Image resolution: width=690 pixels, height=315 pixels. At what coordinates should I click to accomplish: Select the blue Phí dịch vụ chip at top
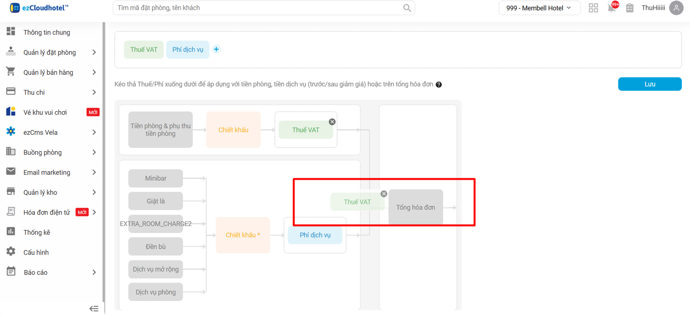188,50
